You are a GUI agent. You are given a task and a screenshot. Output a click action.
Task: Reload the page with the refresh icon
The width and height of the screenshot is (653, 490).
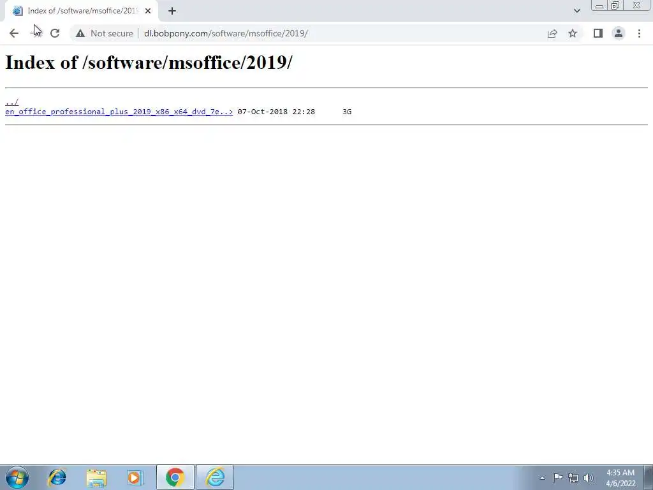point(55,33)
